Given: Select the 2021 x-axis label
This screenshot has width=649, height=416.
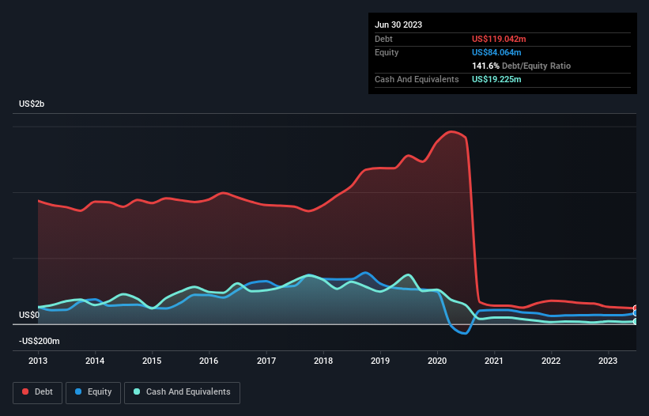Looking at the screenshot, I should coord(494,361).
